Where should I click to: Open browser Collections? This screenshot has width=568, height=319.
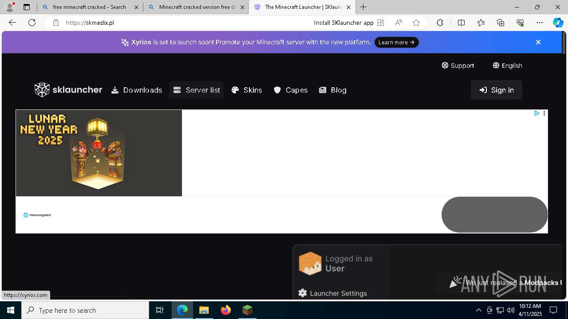[501, 23]
